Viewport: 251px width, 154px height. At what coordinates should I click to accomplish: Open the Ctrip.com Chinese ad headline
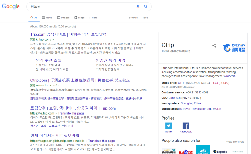[80, 80]
